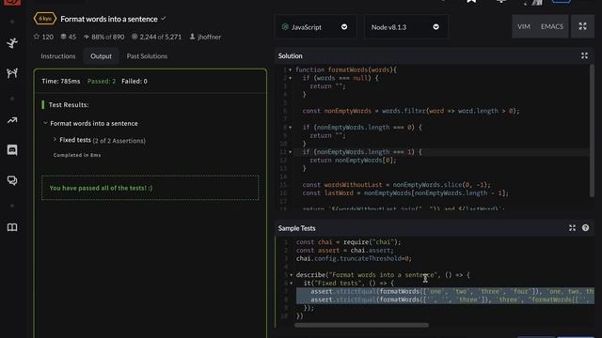Click the satisfaction icon beside 88% of 890
This screenshot has width=602, height=338.
click(x=87, y=37)
